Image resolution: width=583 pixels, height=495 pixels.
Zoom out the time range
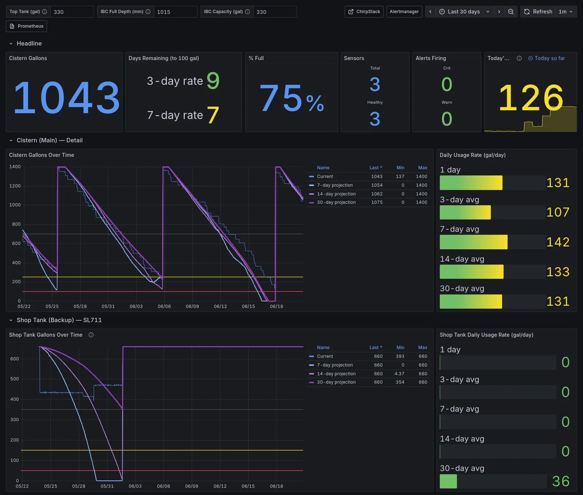click(x=511, y=12)
